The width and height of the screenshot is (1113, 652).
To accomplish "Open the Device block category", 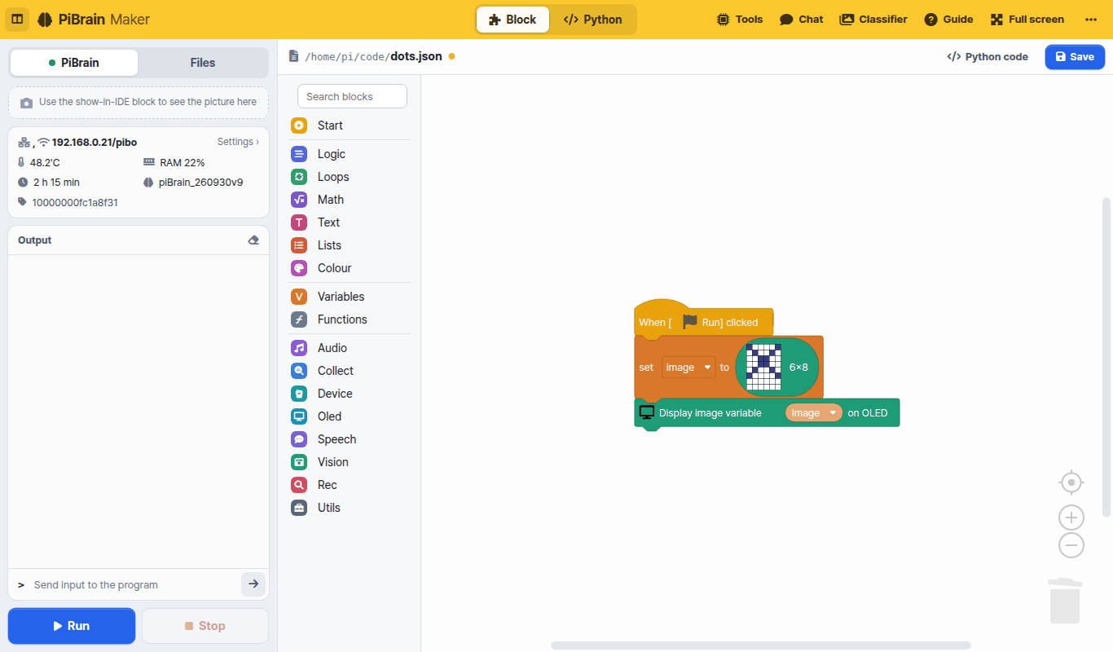I will [350, 394].
